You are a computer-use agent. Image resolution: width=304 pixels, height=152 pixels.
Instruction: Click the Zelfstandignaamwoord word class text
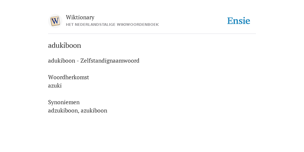[x=110, y=61]
